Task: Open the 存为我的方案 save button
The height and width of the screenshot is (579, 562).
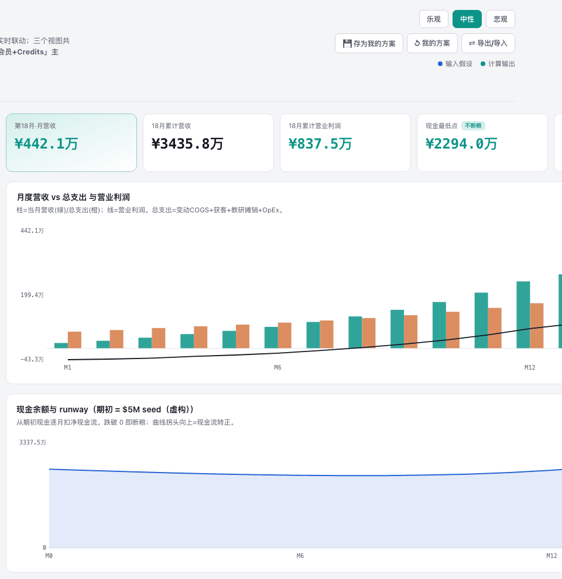Action: (x=369, y=43)
